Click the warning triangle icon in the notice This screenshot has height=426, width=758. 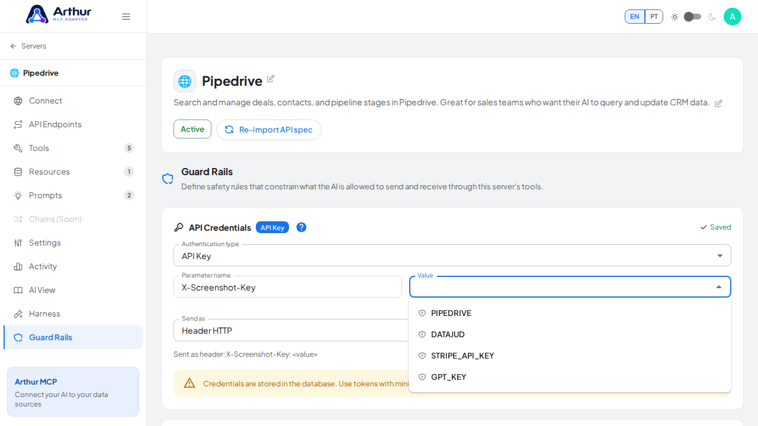click(x=189, y=383)
